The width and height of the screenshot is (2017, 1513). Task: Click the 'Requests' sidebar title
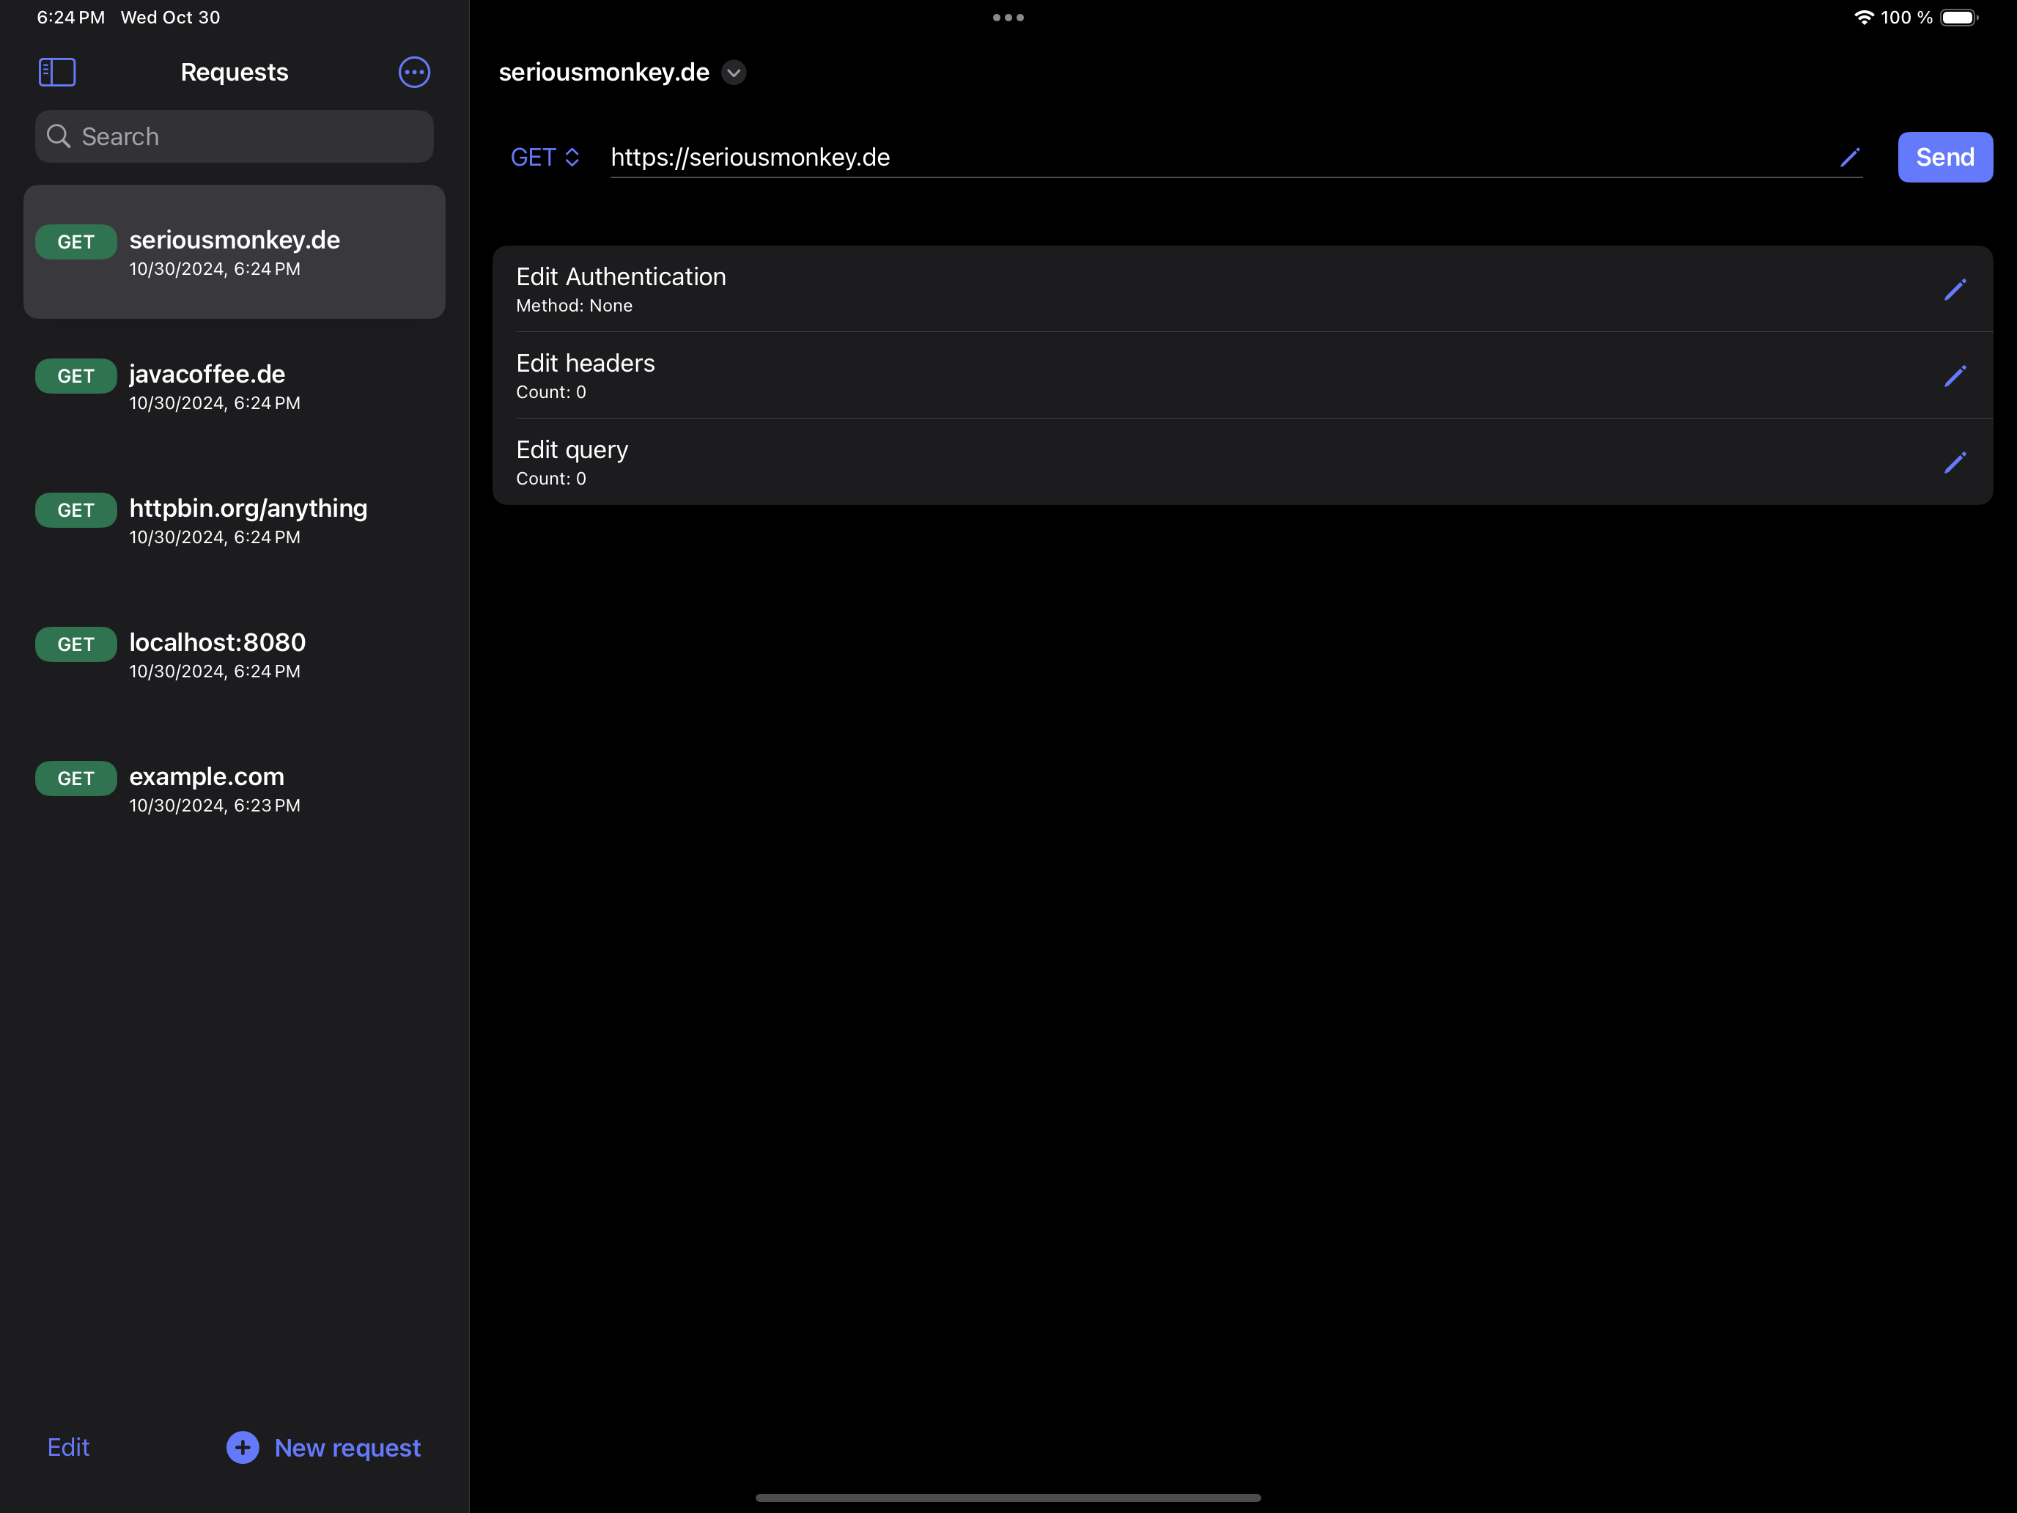tap(235, 72)
